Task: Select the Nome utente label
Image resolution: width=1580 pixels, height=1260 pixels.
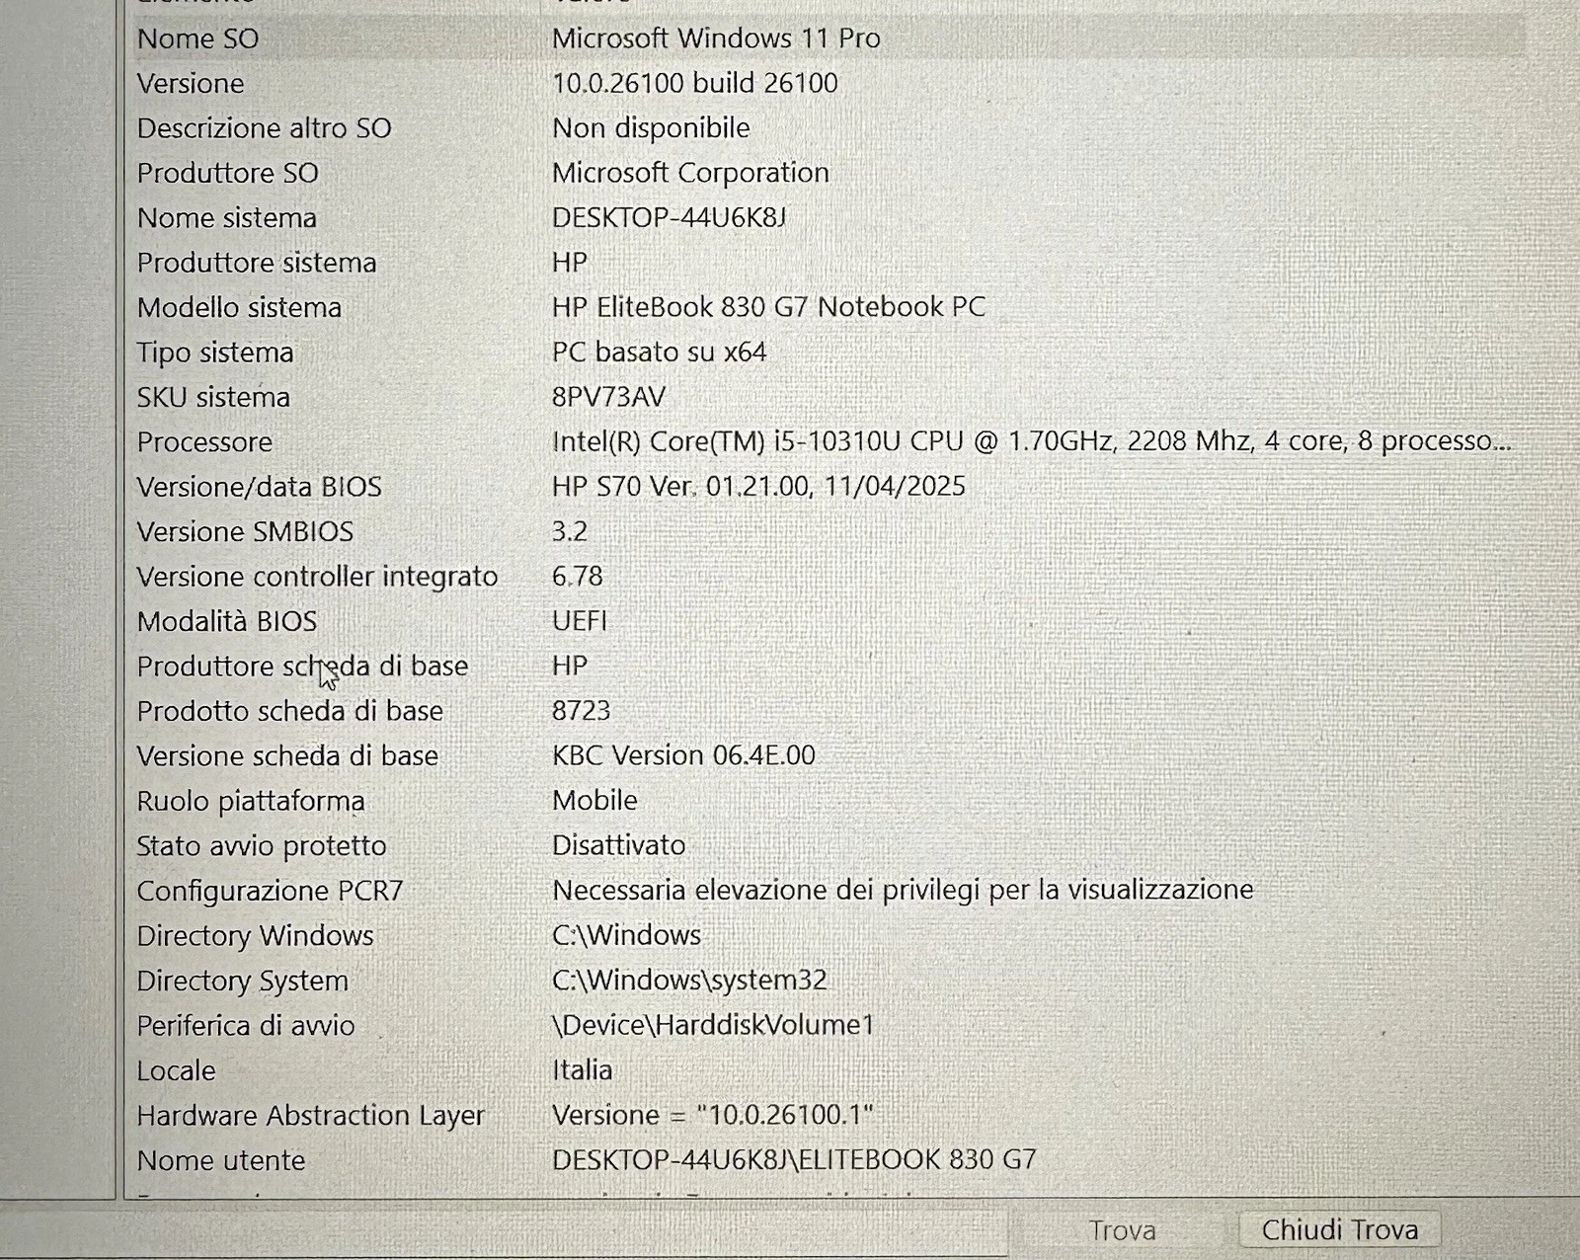Action: pos(221,1161)
